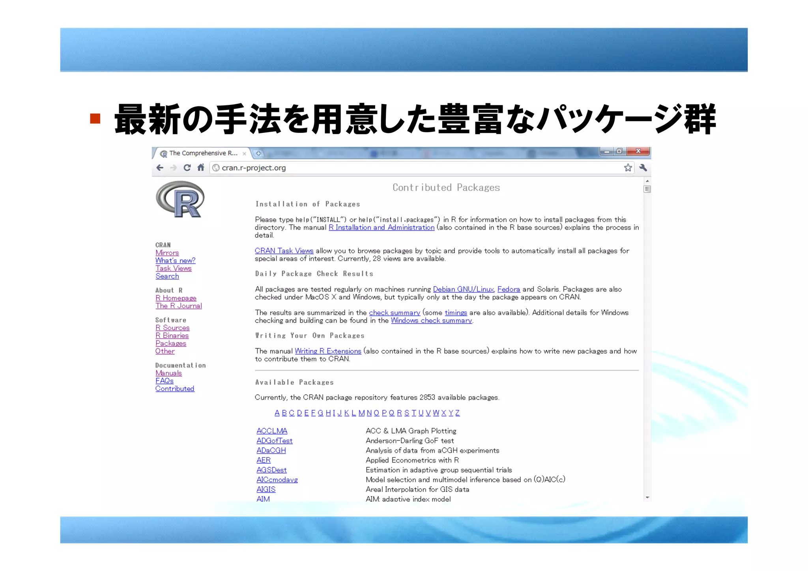Viewport: 808px width, 571px height.
Task: Reload the CRAN page
Action: coord(187,168)
